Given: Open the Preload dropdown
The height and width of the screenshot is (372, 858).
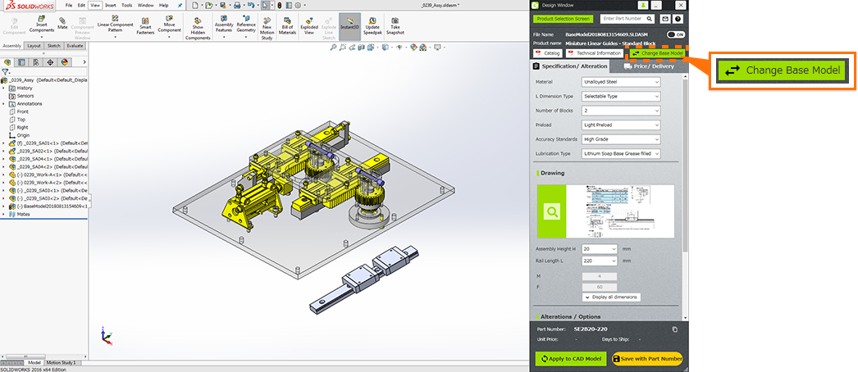Looking at the screenshot, I should click(x=621, y=125).
